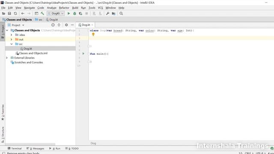
Task: Open Project Structure icon
Action: click(113, 13)
